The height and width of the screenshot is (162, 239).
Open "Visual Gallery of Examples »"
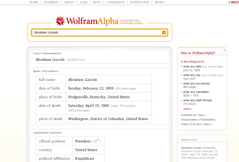tap(198, 120)
